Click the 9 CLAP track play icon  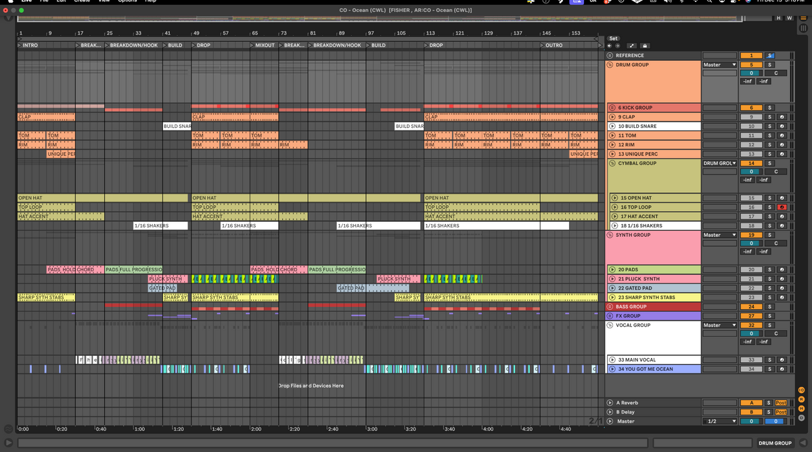612,117
